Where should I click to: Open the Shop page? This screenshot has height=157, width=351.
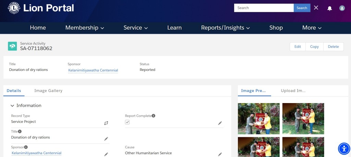tap(276, 28)
